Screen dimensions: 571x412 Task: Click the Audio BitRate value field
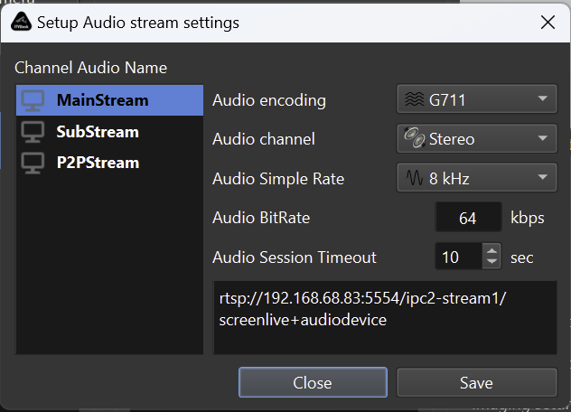(x=468, y=218)
